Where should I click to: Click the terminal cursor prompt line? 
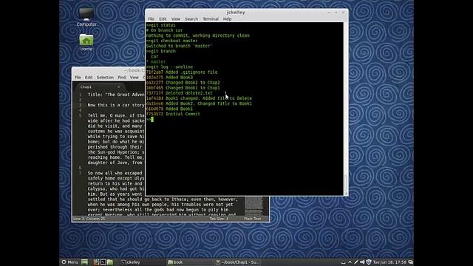150,120
